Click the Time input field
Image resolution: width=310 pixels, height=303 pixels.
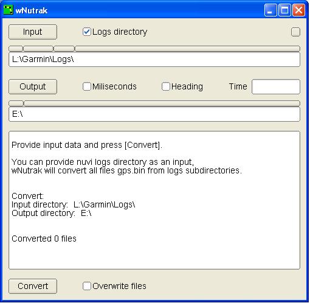pos(276,86)
